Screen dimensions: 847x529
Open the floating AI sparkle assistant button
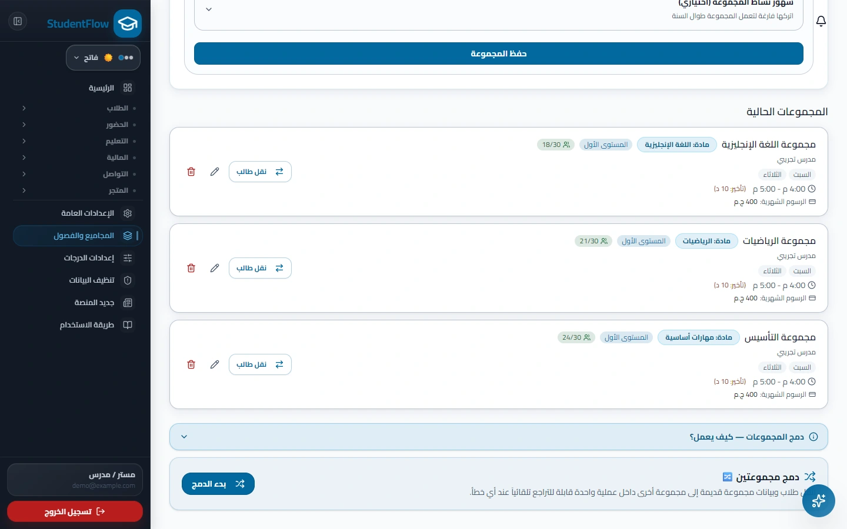tap(819, 501)
